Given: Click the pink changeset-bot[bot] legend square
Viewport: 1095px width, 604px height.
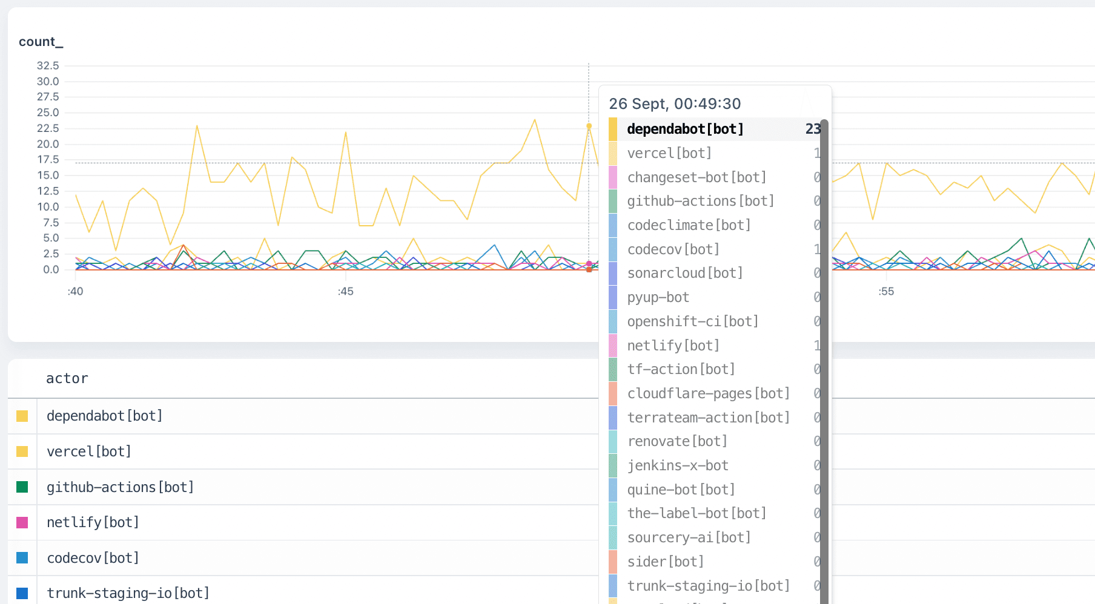Looking at the screenshot, I should [x=614, y=177].
